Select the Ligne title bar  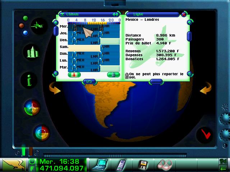point(153,14)
